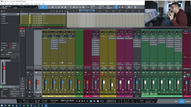The height and width of the screenshot is (107, 191).
Task: Solo the EFXs mixer channel
Action: [x=81, y=75]
